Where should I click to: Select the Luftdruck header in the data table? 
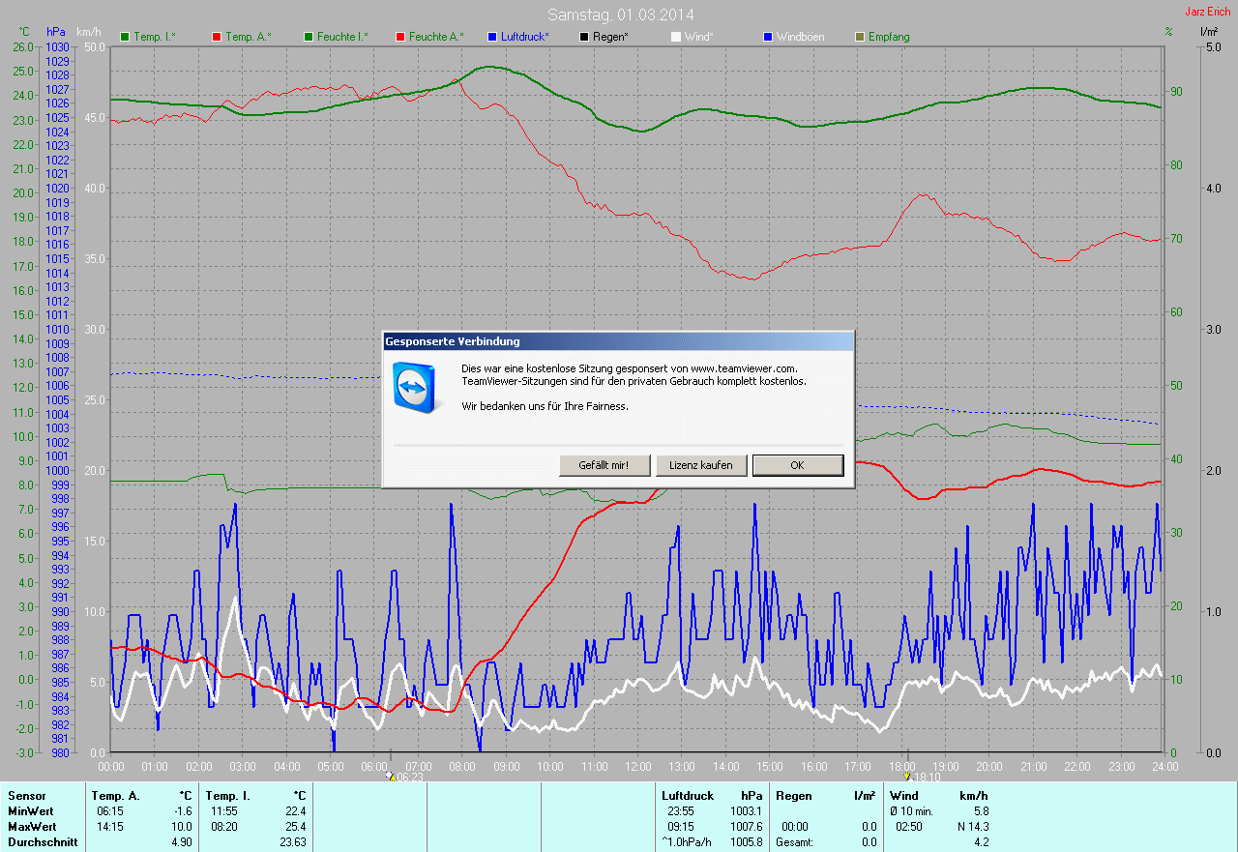point(688,795)
